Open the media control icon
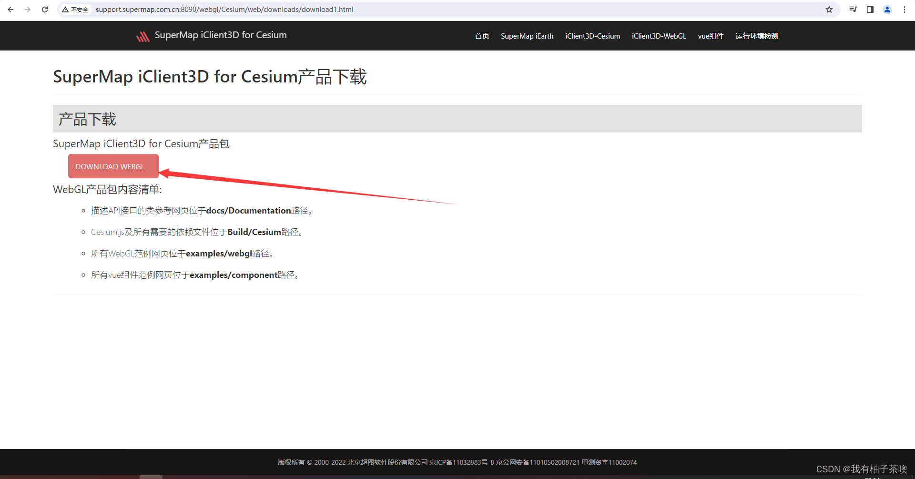This screenshot has height=479, width=915. 853,10
